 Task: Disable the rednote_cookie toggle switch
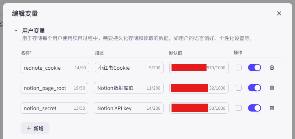pyautogui.click(x=255, y=68)
